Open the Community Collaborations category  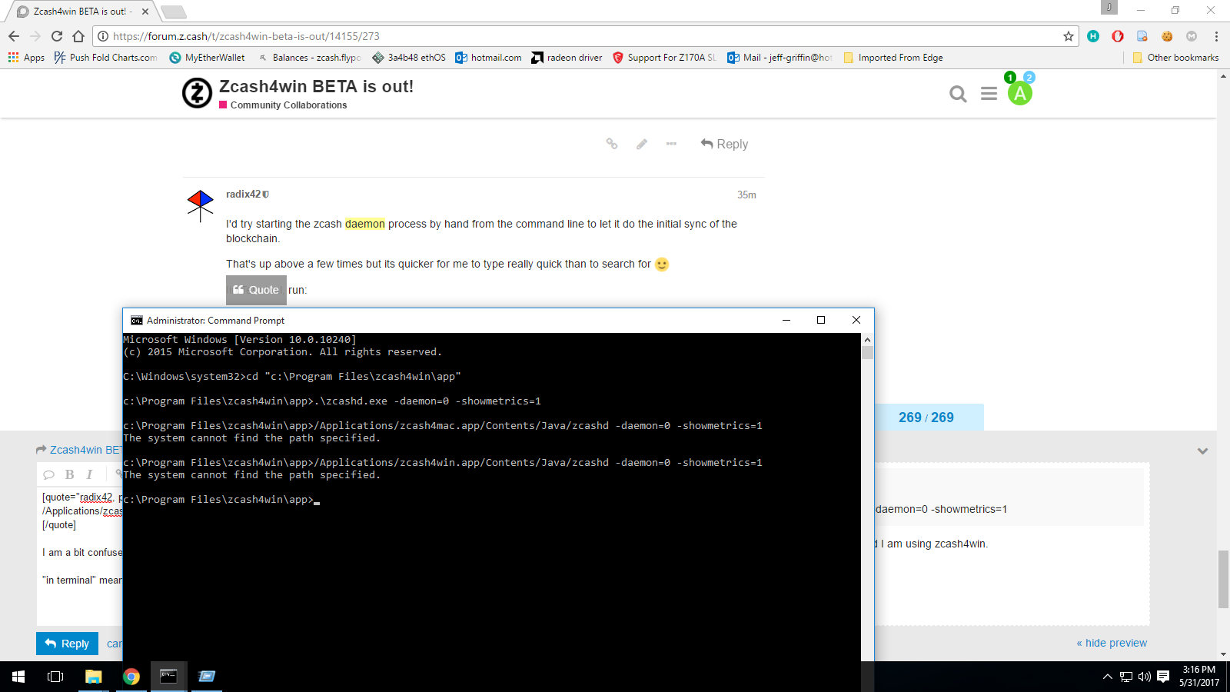pos(288,105)
